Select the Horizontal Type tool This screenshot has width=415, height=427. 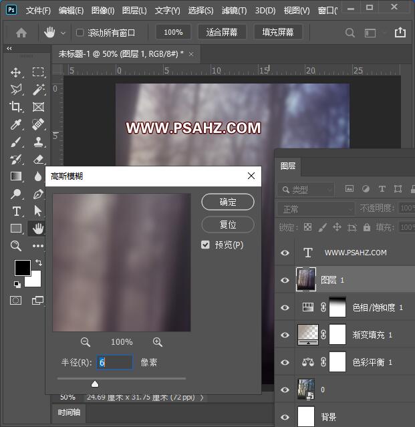coord(16,211)
